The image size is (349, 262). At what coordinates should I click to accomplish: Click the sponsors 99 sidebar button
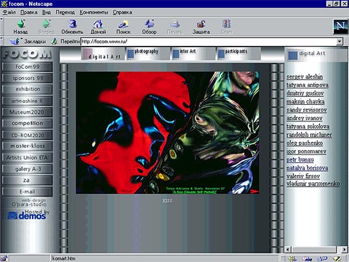click(x=28, y=78)
